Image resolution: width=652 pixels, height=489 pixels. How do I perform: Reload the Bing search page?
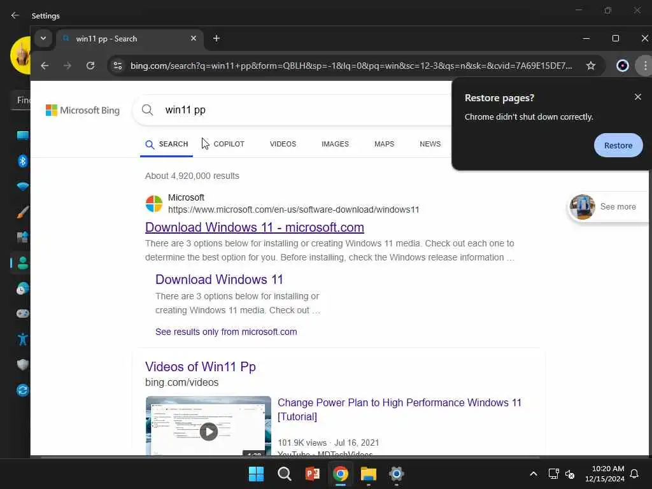pyautogui.click(x=90, y=66)
